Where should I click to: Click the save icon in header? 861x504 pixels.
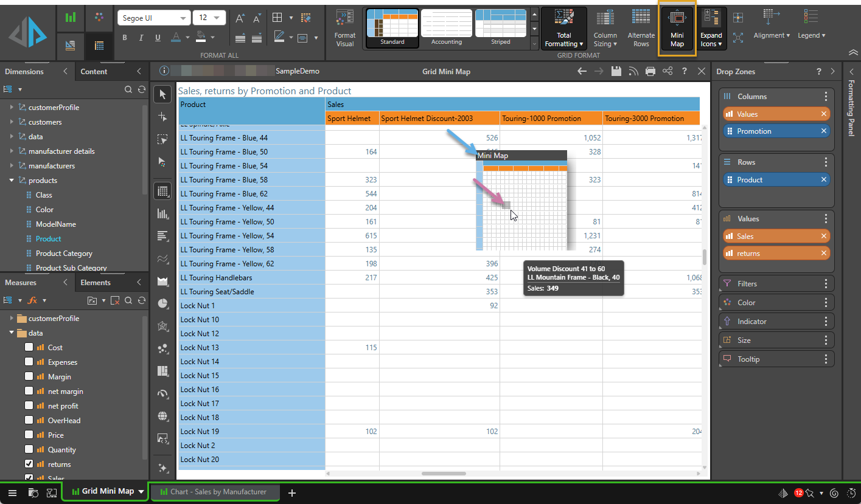pos(616,71)
